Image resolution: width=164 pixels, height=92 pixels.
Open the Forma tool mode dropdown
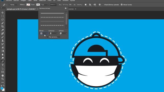(x=14, y=5)
